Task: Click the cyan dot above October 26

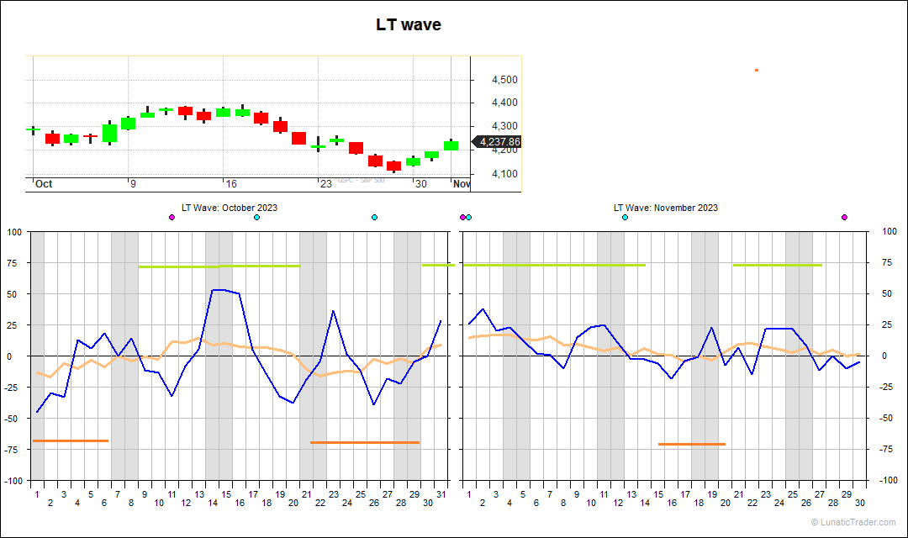Action: click(374, 218)
